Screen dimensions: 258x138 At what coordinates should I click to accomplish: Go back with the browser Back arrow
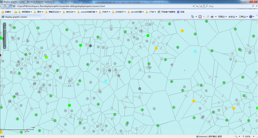coord(3,6)
